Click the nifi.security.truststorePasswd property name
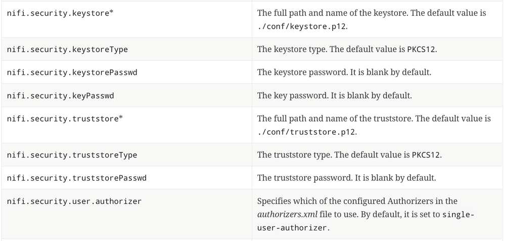505x241 pixels. pyautogui.click(x=76, y=178)
